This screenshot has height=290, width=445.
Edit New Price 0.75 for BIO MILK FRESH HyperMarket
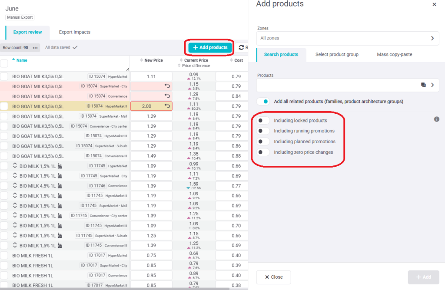click(151, 255)
